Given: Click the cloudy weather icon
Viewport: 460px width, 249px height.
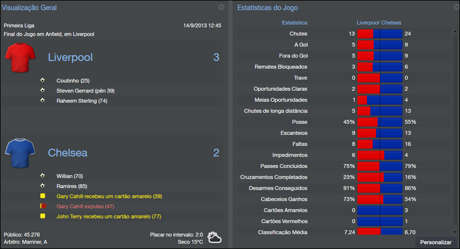Looking at the screenshot, I should tap(215, 237).
